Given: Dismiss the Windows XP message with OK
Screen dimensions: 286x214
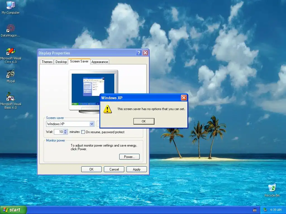Looking at the screenshot, I should (144, 121).
